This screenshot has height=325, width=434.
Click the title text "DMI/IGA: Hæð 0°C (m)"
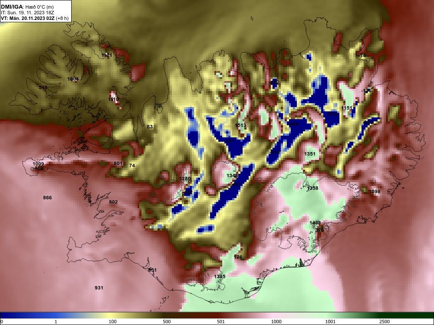pos(27,6)
